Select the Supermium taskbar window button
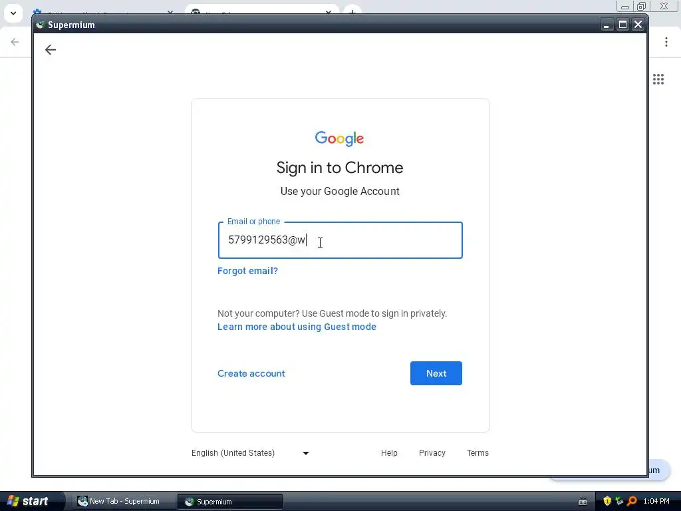 click(x=230, y=502)
